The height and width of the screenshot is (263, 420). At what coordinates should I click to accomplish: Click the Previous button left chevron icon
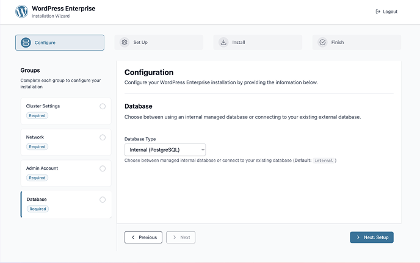[x=133, y=237]
